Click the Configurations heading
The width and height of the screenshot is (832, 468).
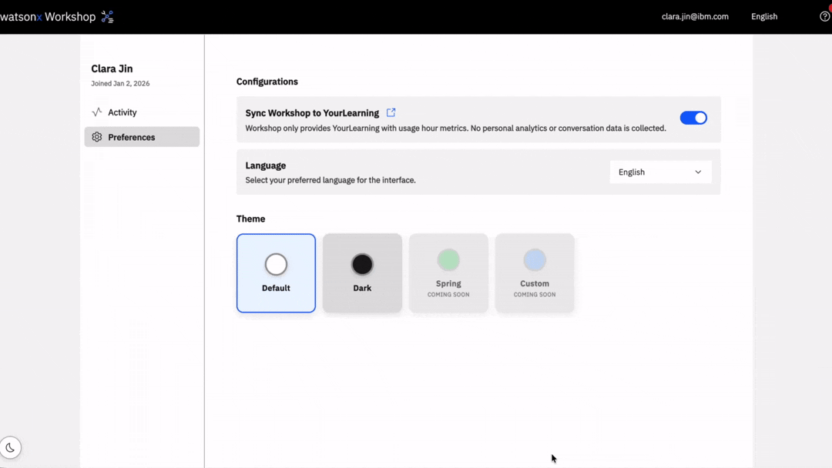(x=267, y=82)
